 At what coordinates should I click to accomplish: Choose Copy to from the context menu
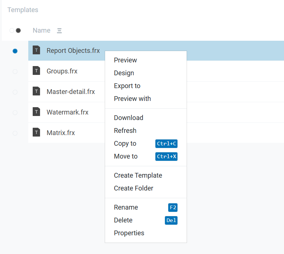125,144
